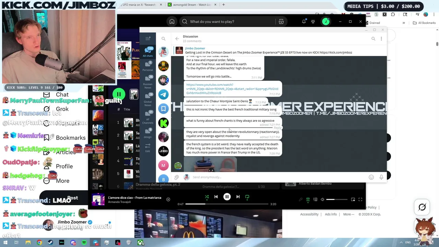
Task: Pause the playlist with the green button
Action: (x=119, y=94)
